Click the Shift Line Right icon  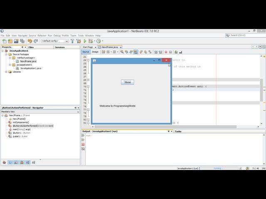click(x=160, y=52)
